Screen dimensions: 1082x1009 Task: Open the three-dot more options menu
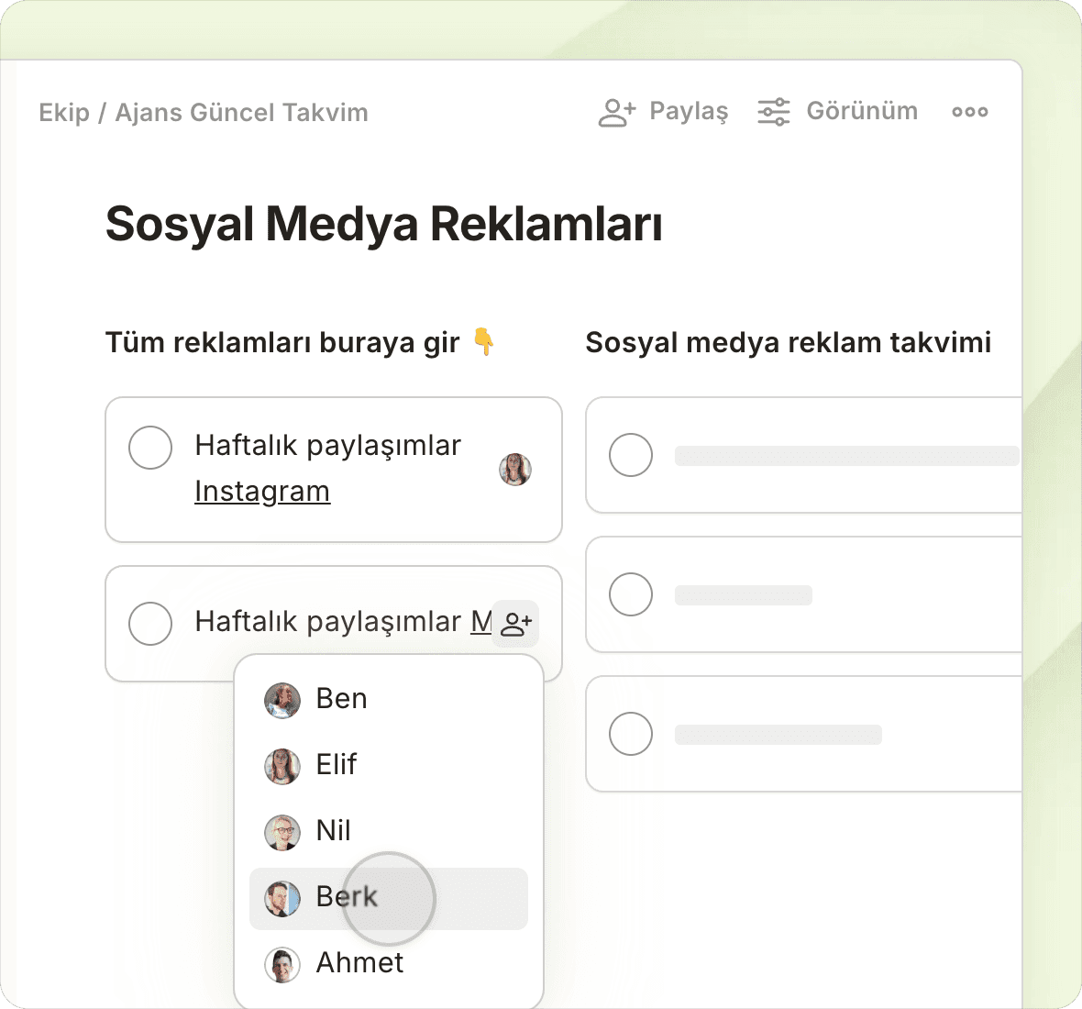coord(969,112)
